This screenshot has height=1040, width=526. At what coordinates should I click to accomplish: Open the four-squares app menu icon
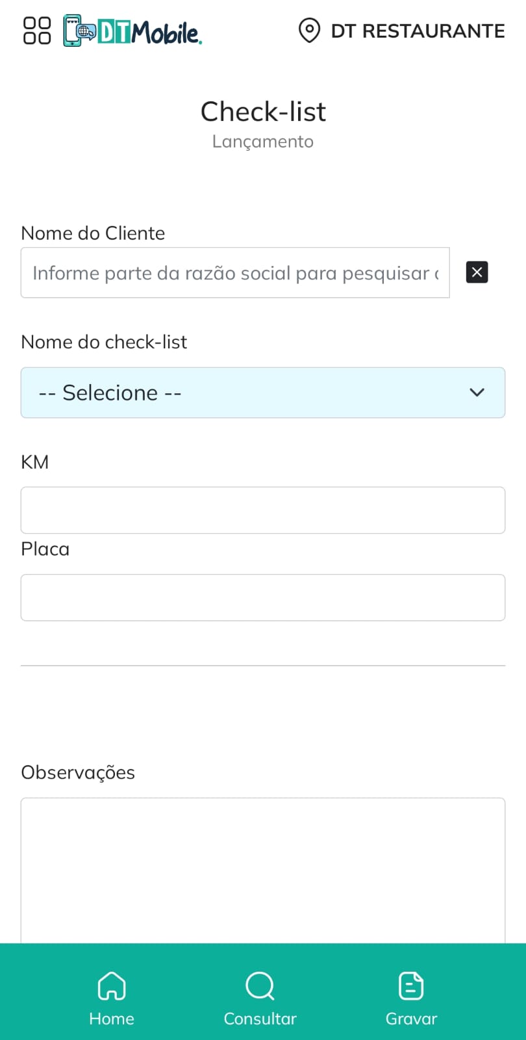(37, 31)
